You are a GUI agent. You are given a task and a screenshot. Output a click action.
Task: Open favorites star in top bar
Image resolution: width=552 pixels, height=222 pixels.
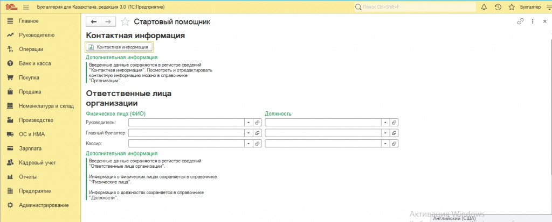coord(512,7)
